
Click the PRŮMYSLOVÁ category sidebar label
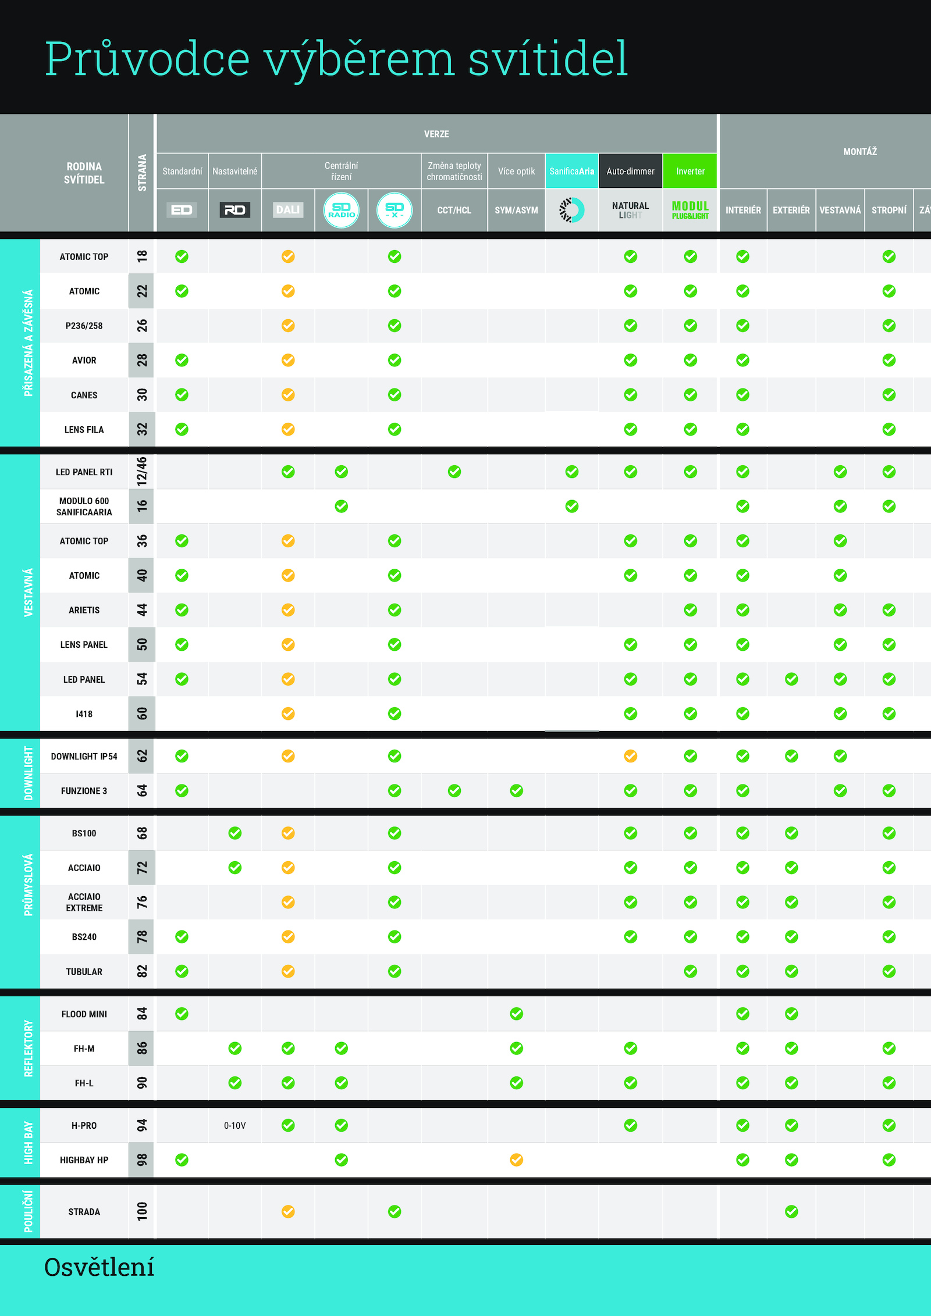28,885
